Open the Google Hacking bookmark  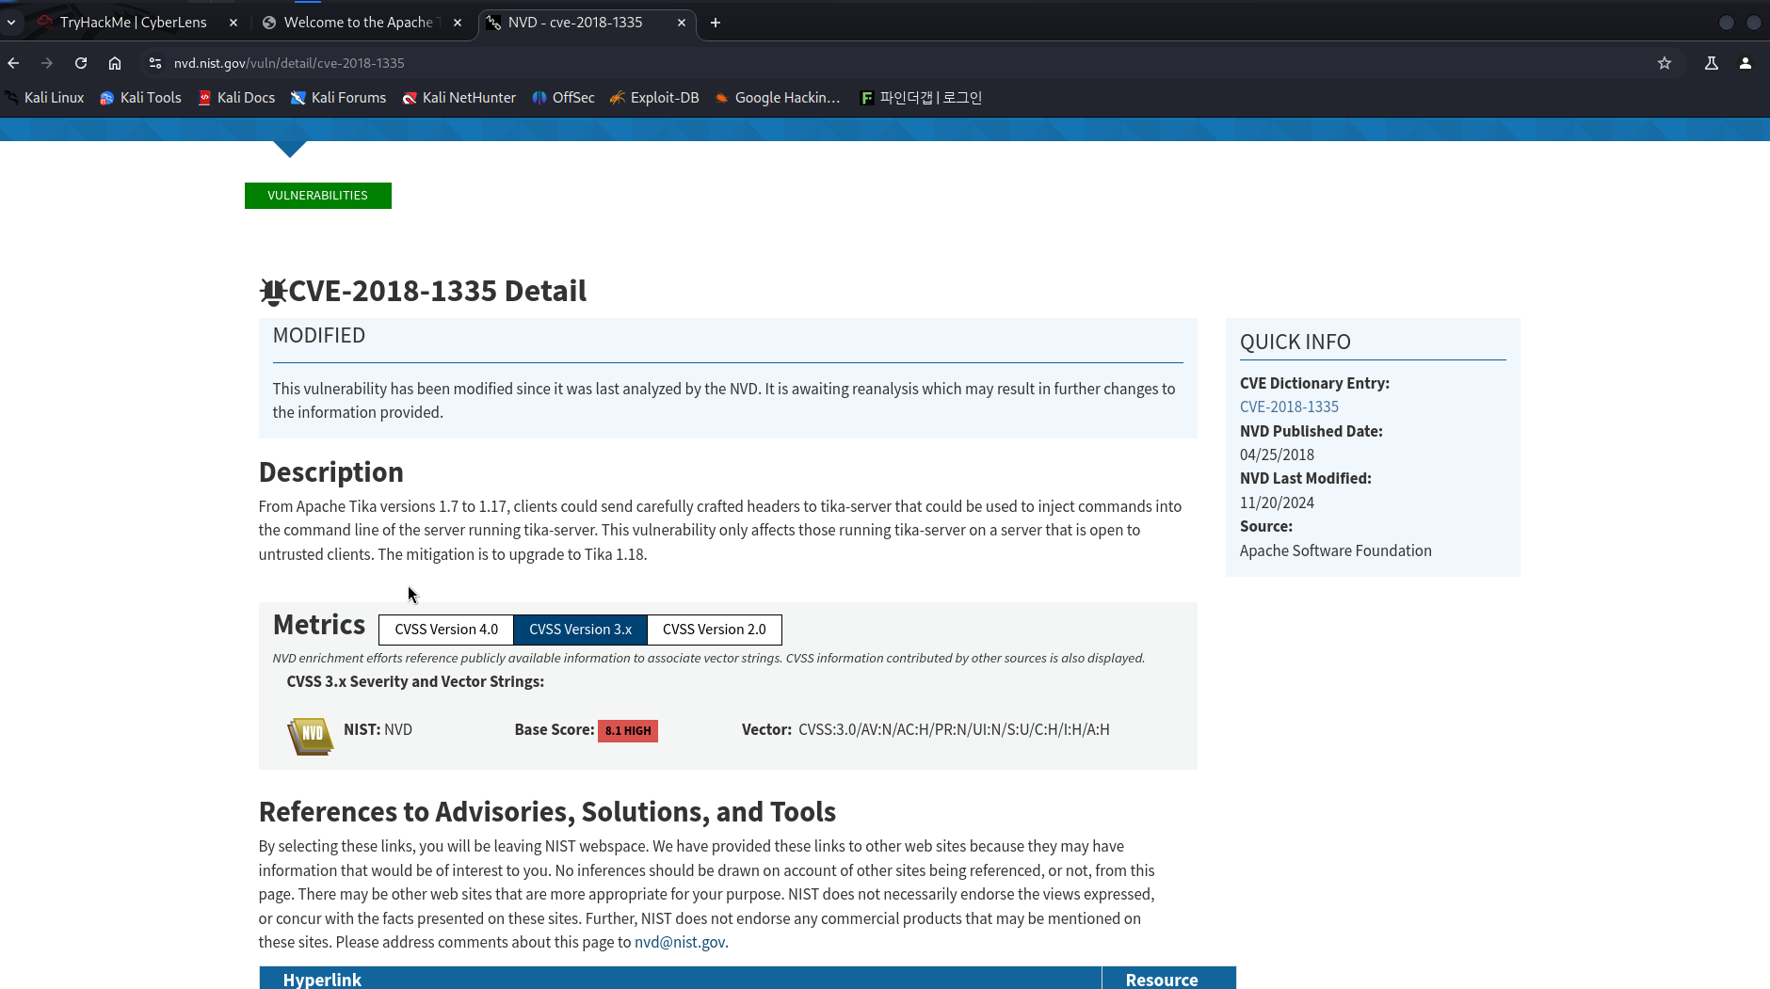[777, 98]
